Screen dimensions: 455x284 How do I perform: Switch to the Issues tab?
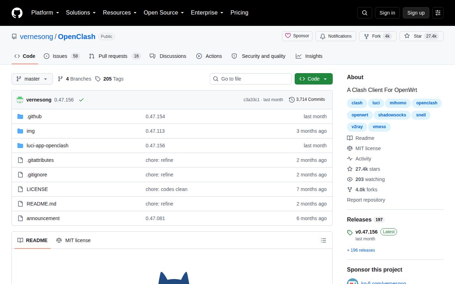[x=62, y=56]
